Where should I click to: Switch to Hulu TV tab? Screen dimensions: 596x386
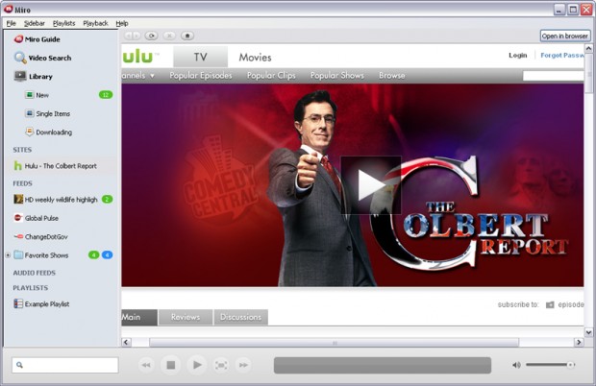click(200, 57)
